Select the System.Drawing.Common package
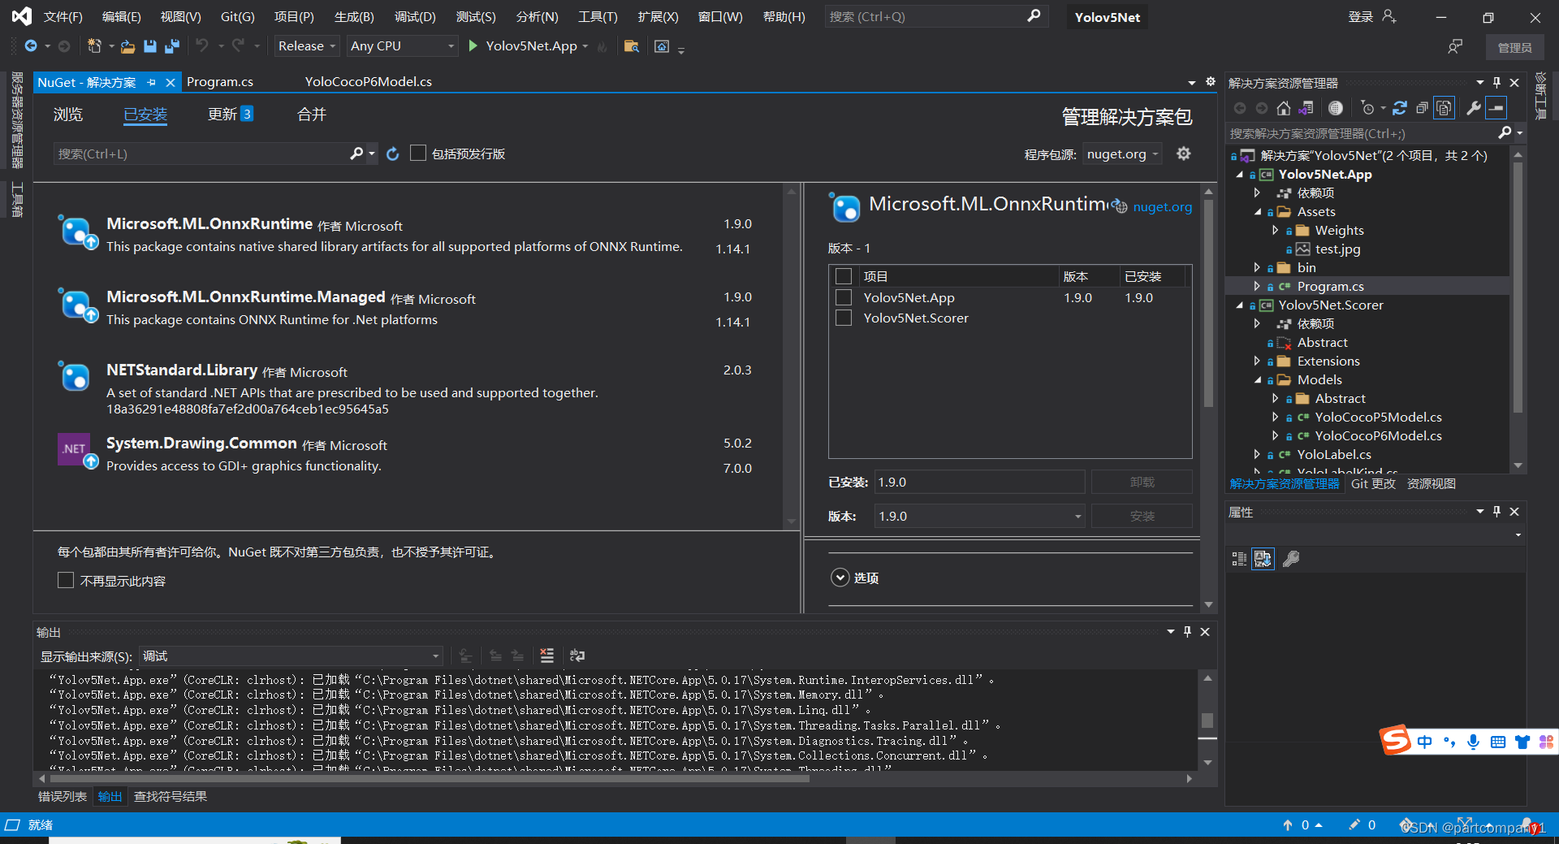 pos(408,455)
